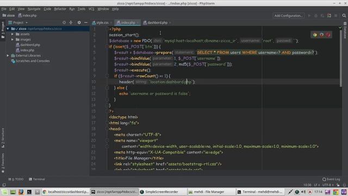This screenshot has height=196, width=348.
Task: Click the Listen for PHP Debug Connections icon
Action: tap(329, 16)
